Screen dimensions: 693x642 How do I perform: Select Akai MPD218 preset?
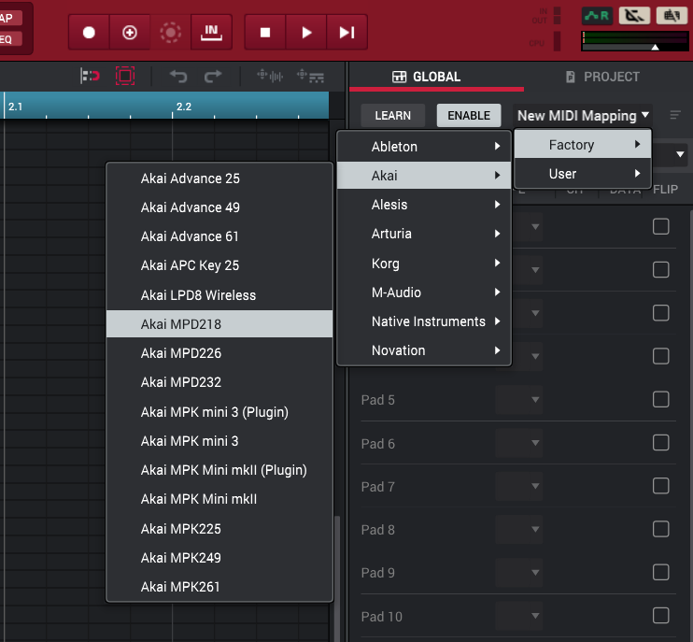pyautogui.click(x=219, y=324)
